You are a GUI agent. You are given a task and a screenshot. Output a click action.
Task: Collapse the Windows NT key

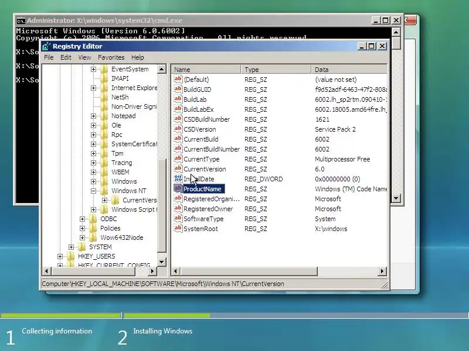[93, 191]
